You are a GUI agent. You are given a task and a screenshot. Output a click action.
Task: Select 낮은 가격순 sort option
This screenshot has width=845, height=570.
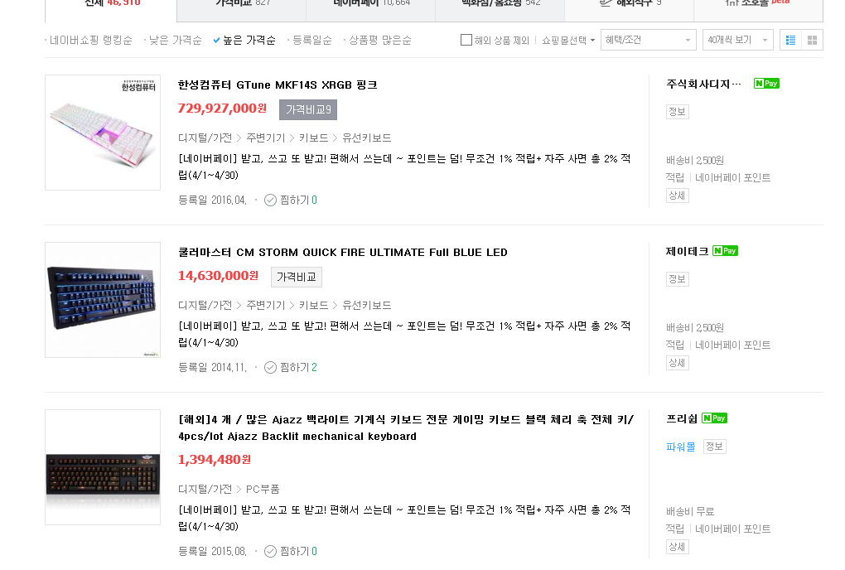175,41
